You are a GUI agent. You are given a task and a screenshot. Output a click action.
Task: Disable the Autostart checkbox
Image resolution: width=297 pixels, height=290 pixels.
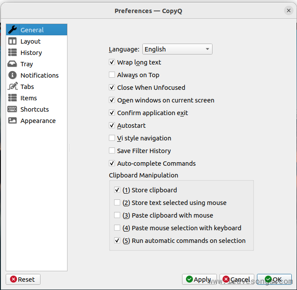click(112, 126)
